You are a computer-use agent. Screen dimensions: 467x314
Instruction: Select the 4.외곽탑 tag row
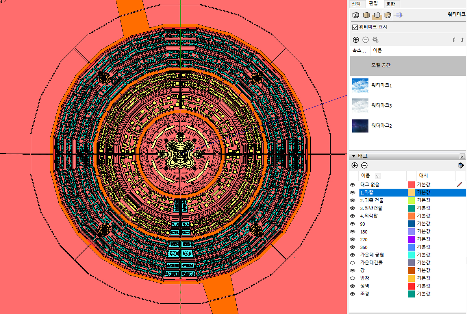(x=369, y=216)
